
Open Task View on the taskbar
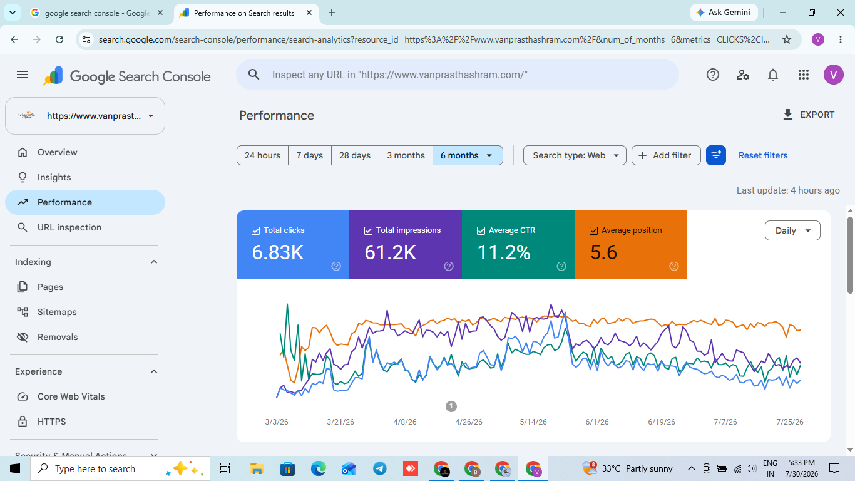click(x=225, y=468)
